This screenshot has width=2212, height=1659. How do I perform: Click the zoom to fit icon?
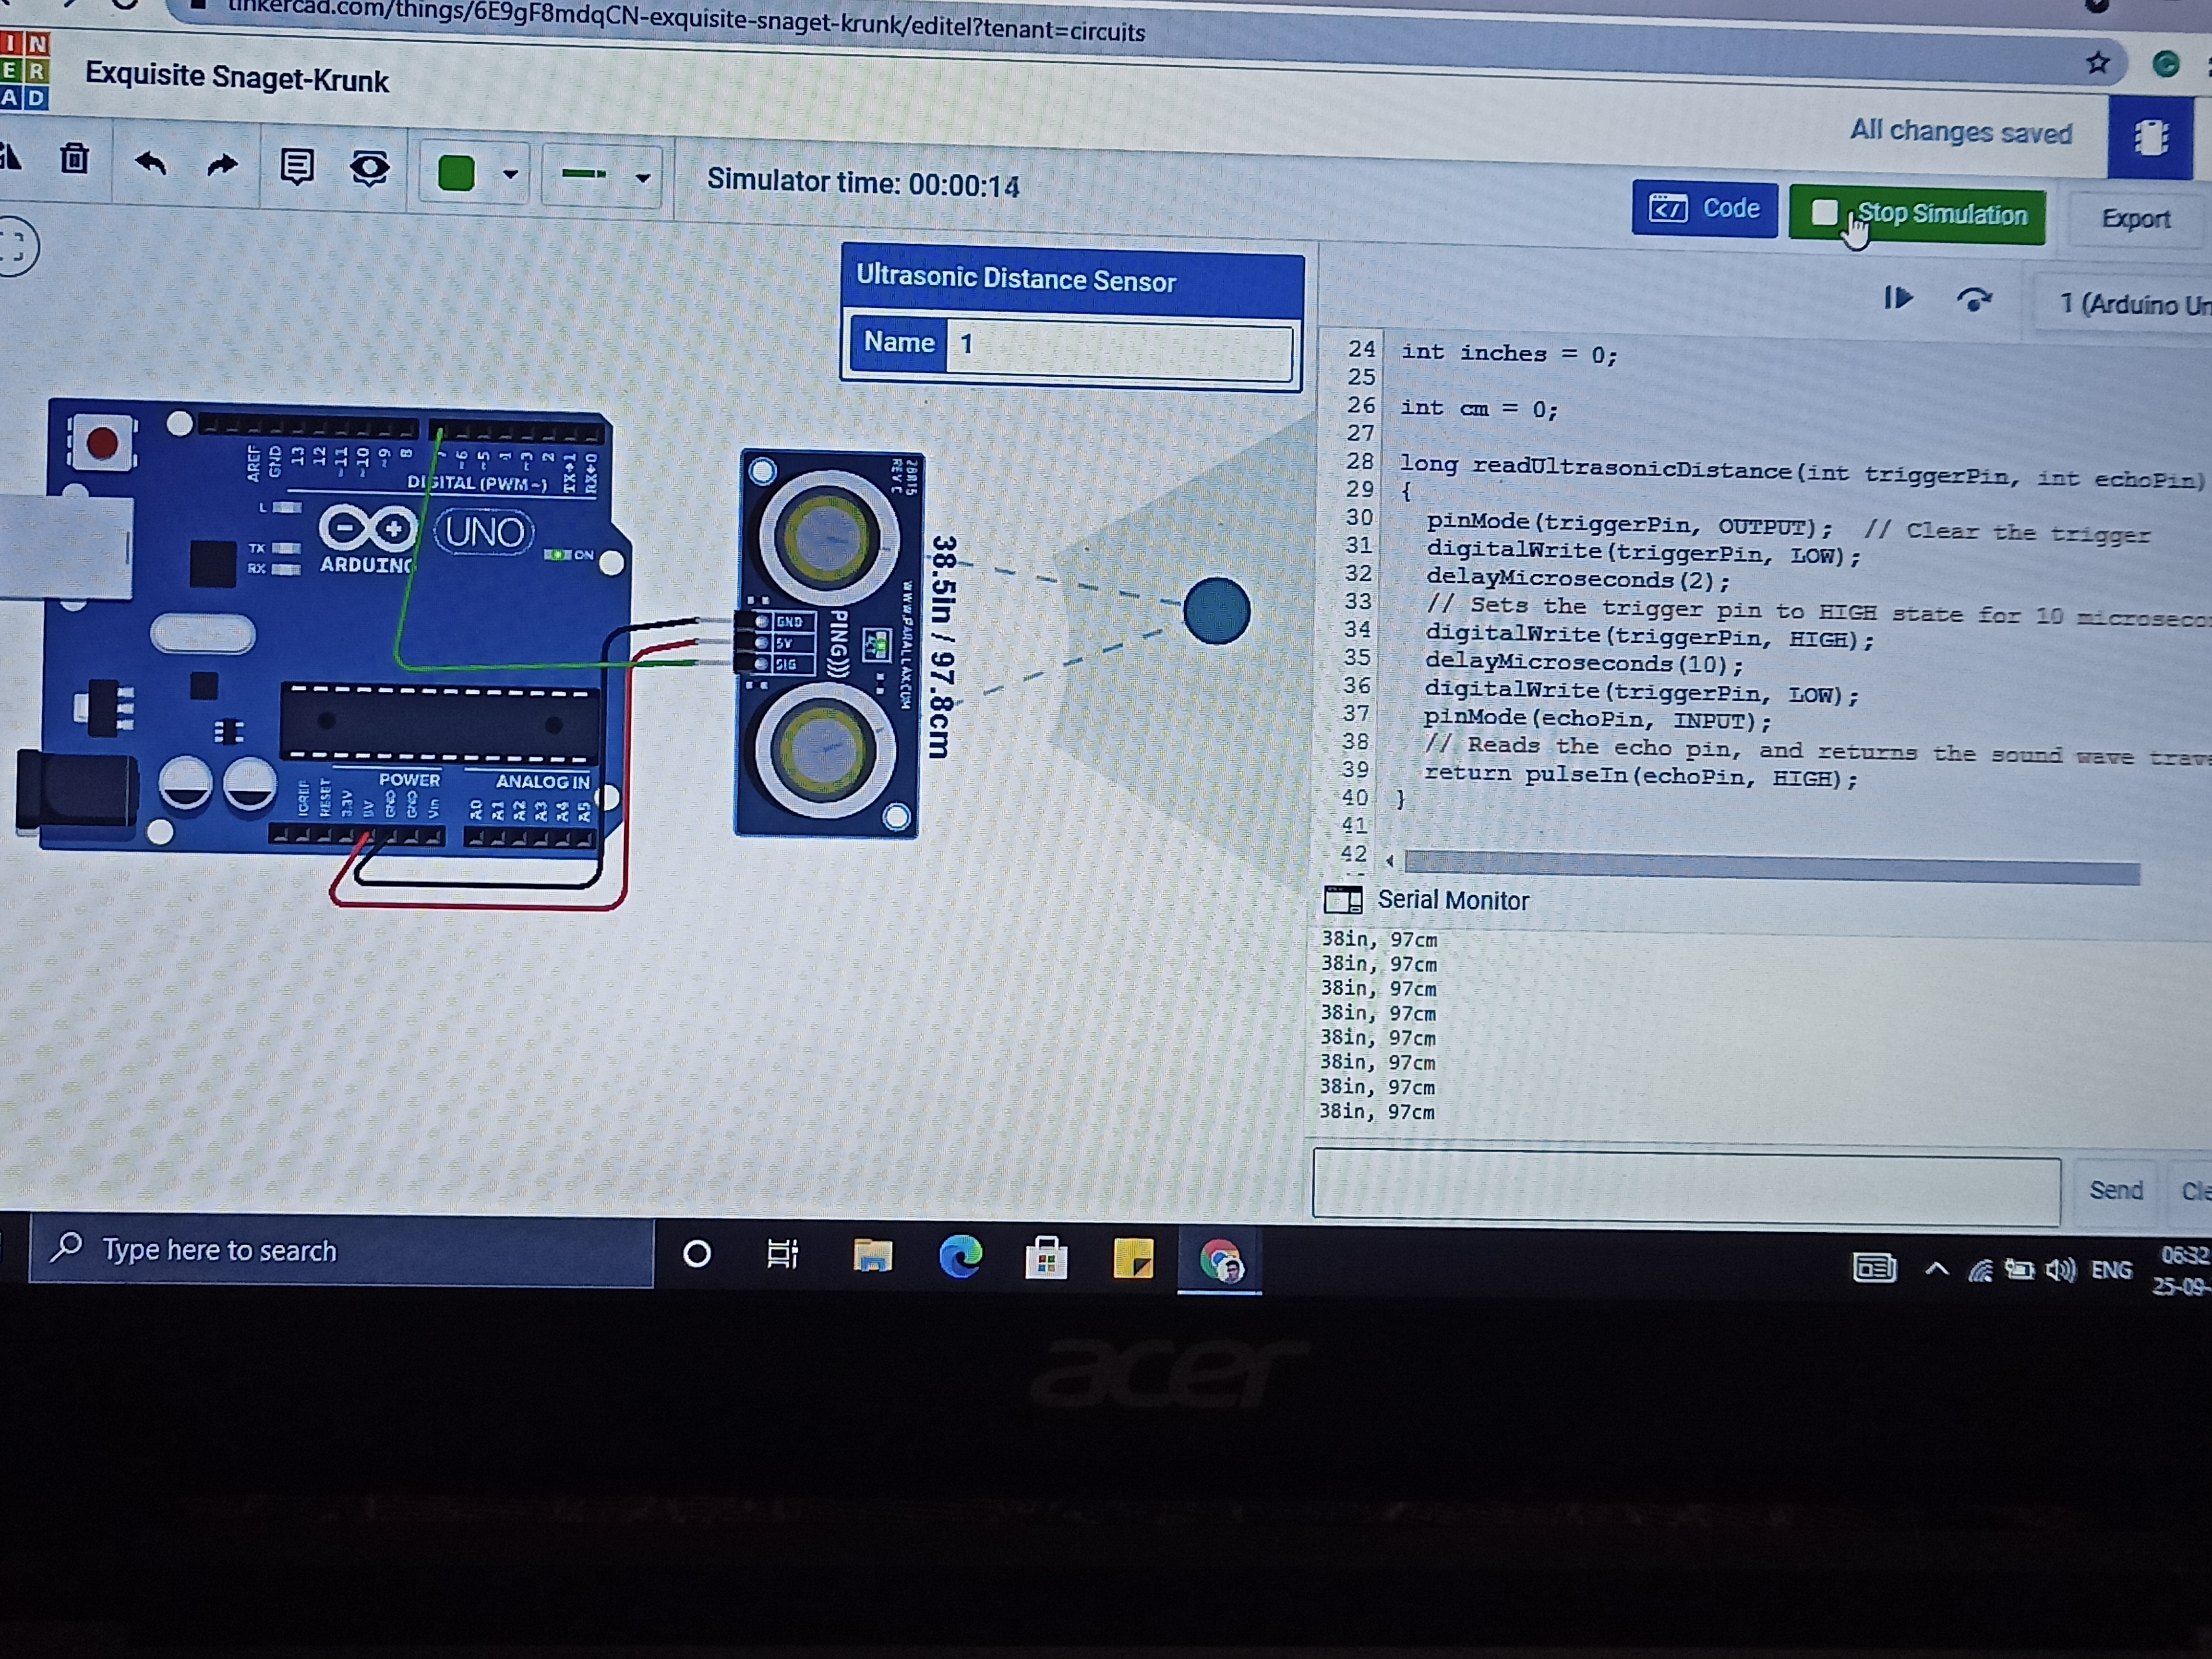tap(14, 245)
